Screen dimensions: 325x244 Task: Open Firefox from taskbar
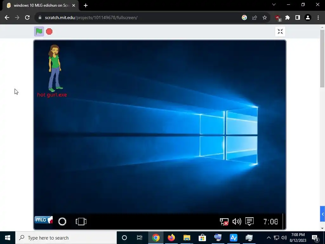pos(171,238)
